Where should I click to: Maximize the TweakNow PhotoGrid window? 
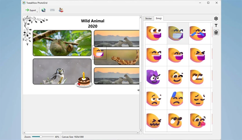pyautogui.click(x=208, y=3)
